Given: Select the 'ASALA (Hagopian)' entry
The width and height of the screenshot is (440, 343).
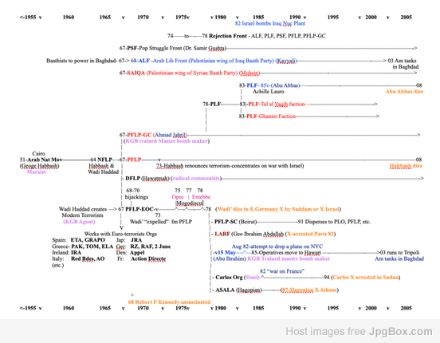Looking at the screenshot, I should [x=238, y=290].
